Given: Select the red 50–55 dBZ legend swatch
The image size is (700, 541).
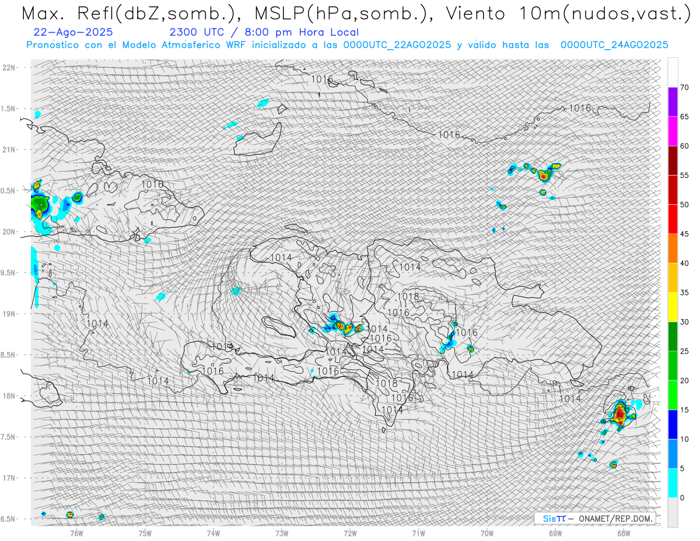Looking at the screenshot, I should (x=673, y=190).
